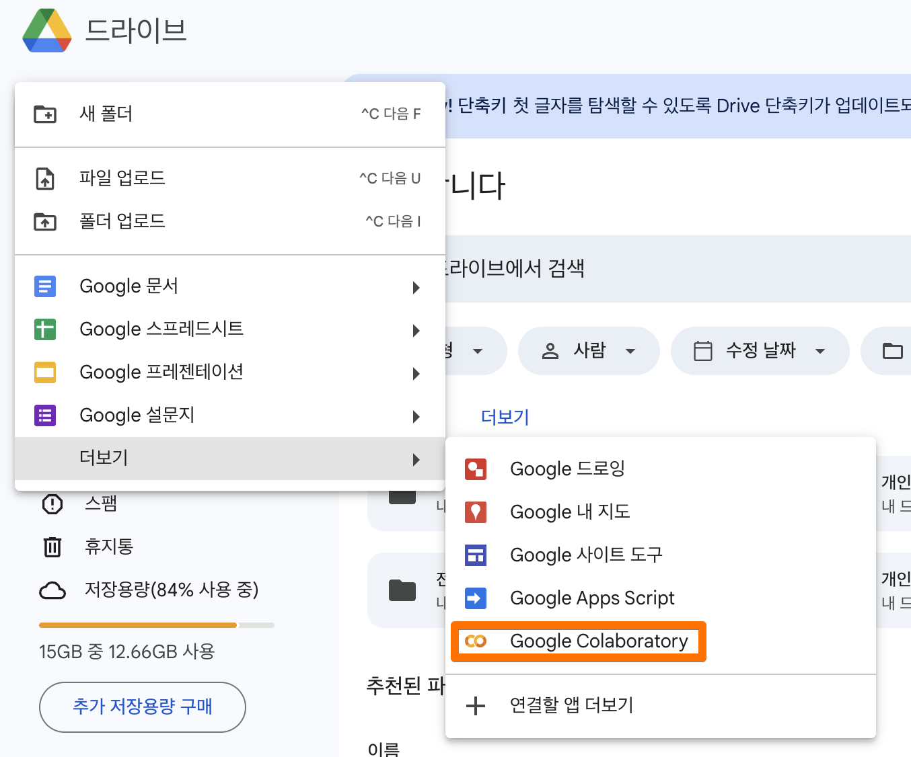Click the 15GB 중 12.66GB 사용 text
The height and width of the screenshot is (757, 911).
click(x=126, y=652)
